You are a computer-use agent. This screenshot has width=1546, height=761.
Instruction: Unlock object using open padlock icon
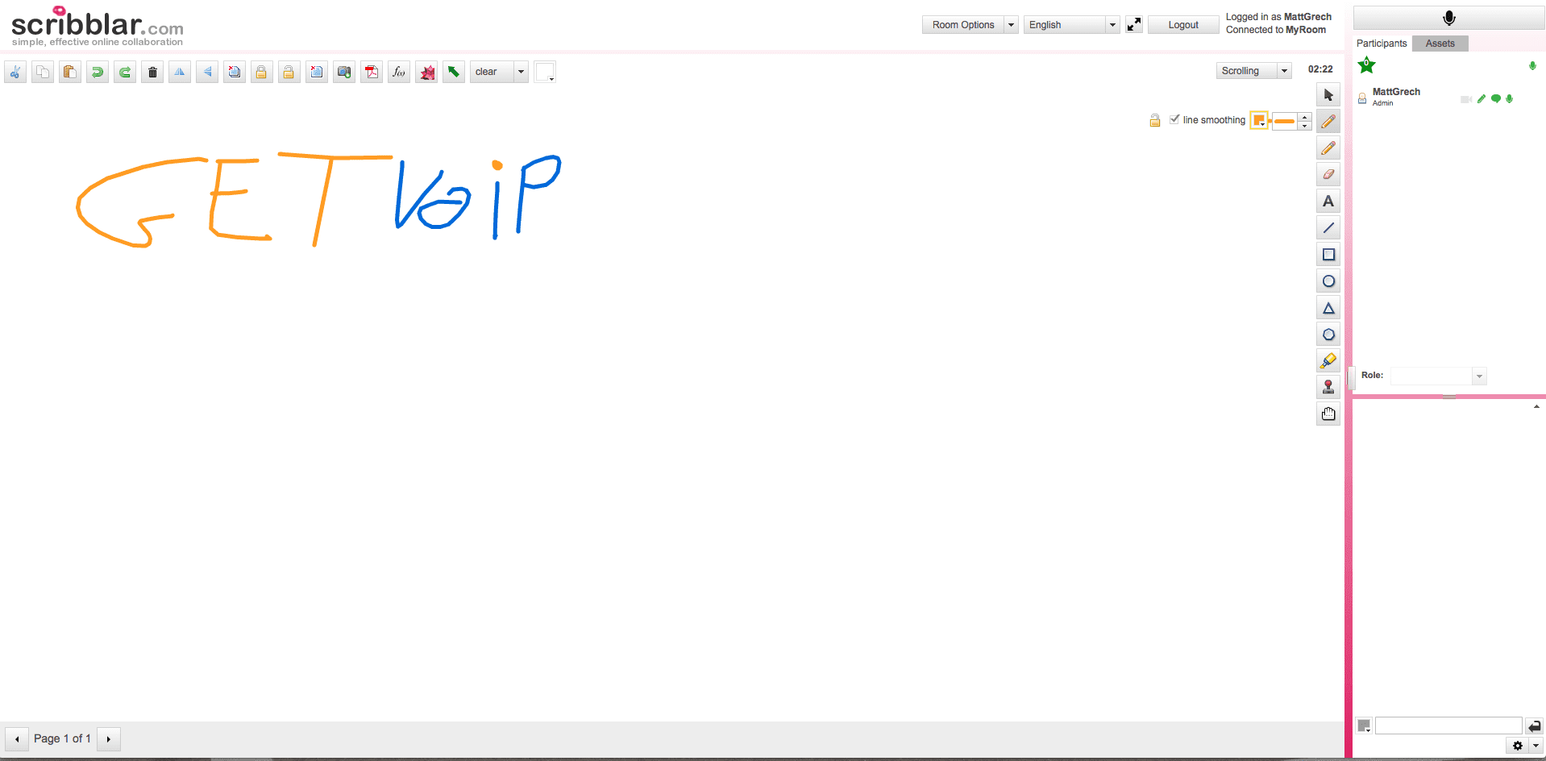pyautogui.click(x=289, y=73)
